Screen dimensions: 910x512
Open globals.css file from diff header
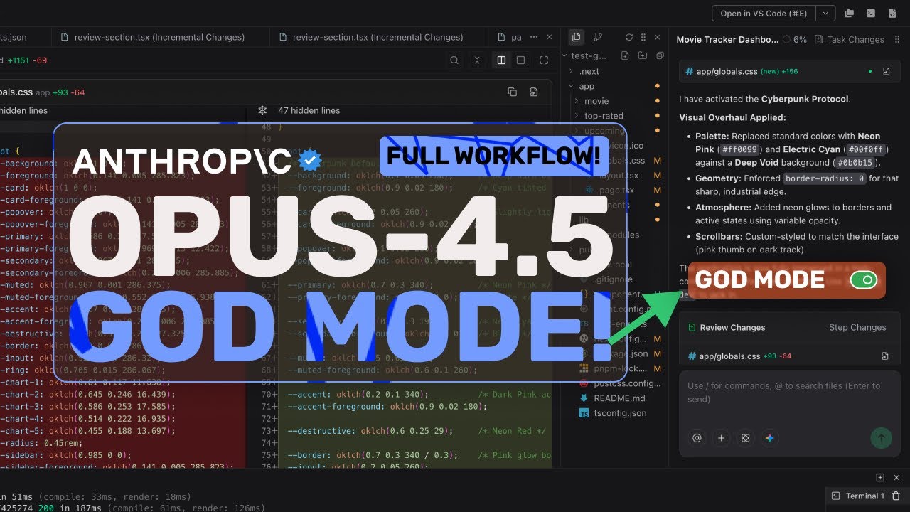pos(533,92)
